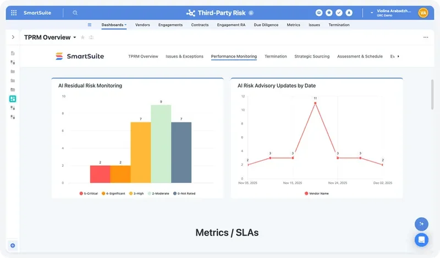Open the chat support bubble button

point(421,240)
